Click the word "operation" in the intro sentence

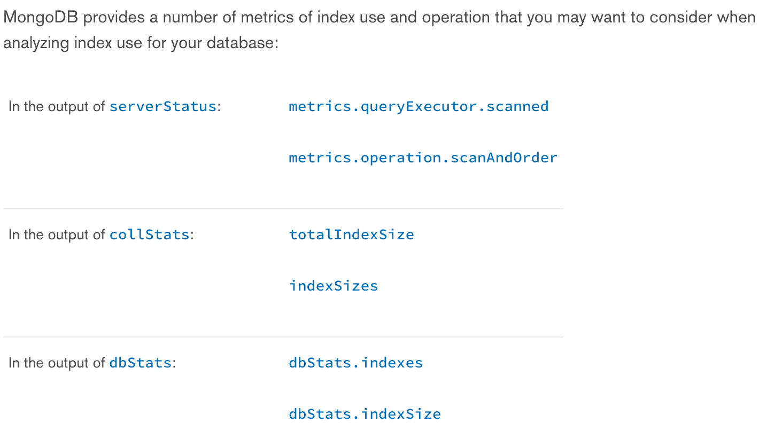(x=455, y=18)
